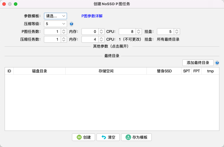Viewport: 224px width, 147px height.
Task: Click the green GO create button
Action: (x=84, y=137)
